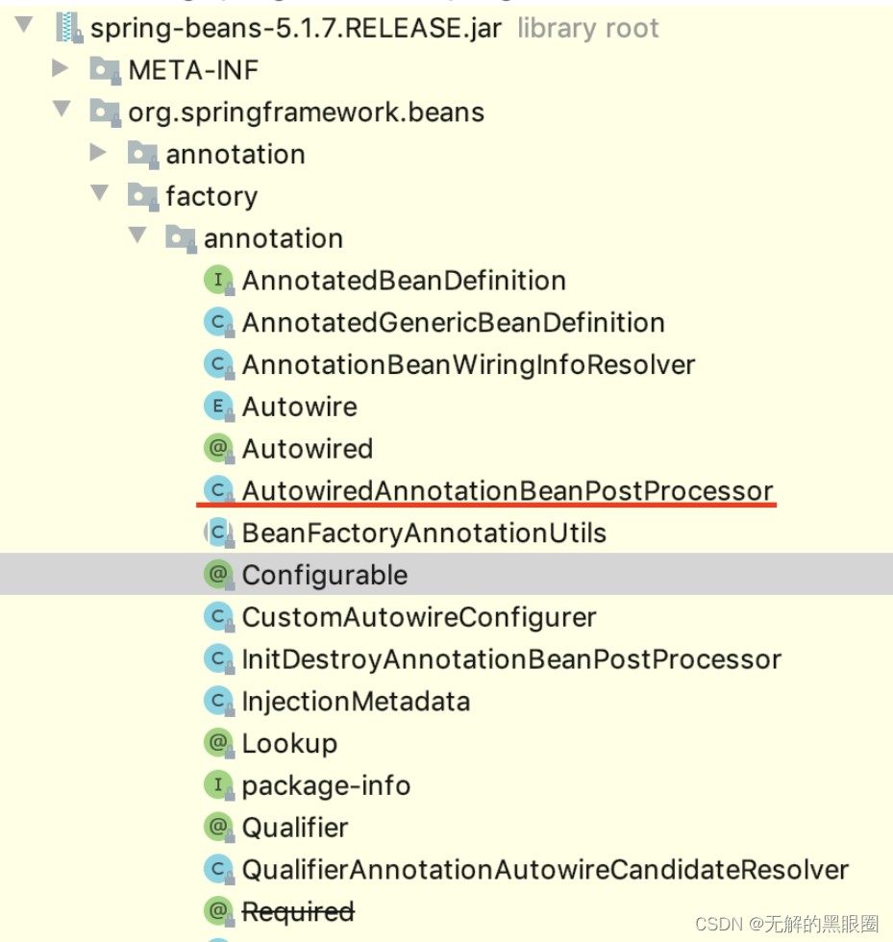Viewport: 893px width, 942px height.
Task: Click the annotation icon beside Autowired
Action: [219, 449]
